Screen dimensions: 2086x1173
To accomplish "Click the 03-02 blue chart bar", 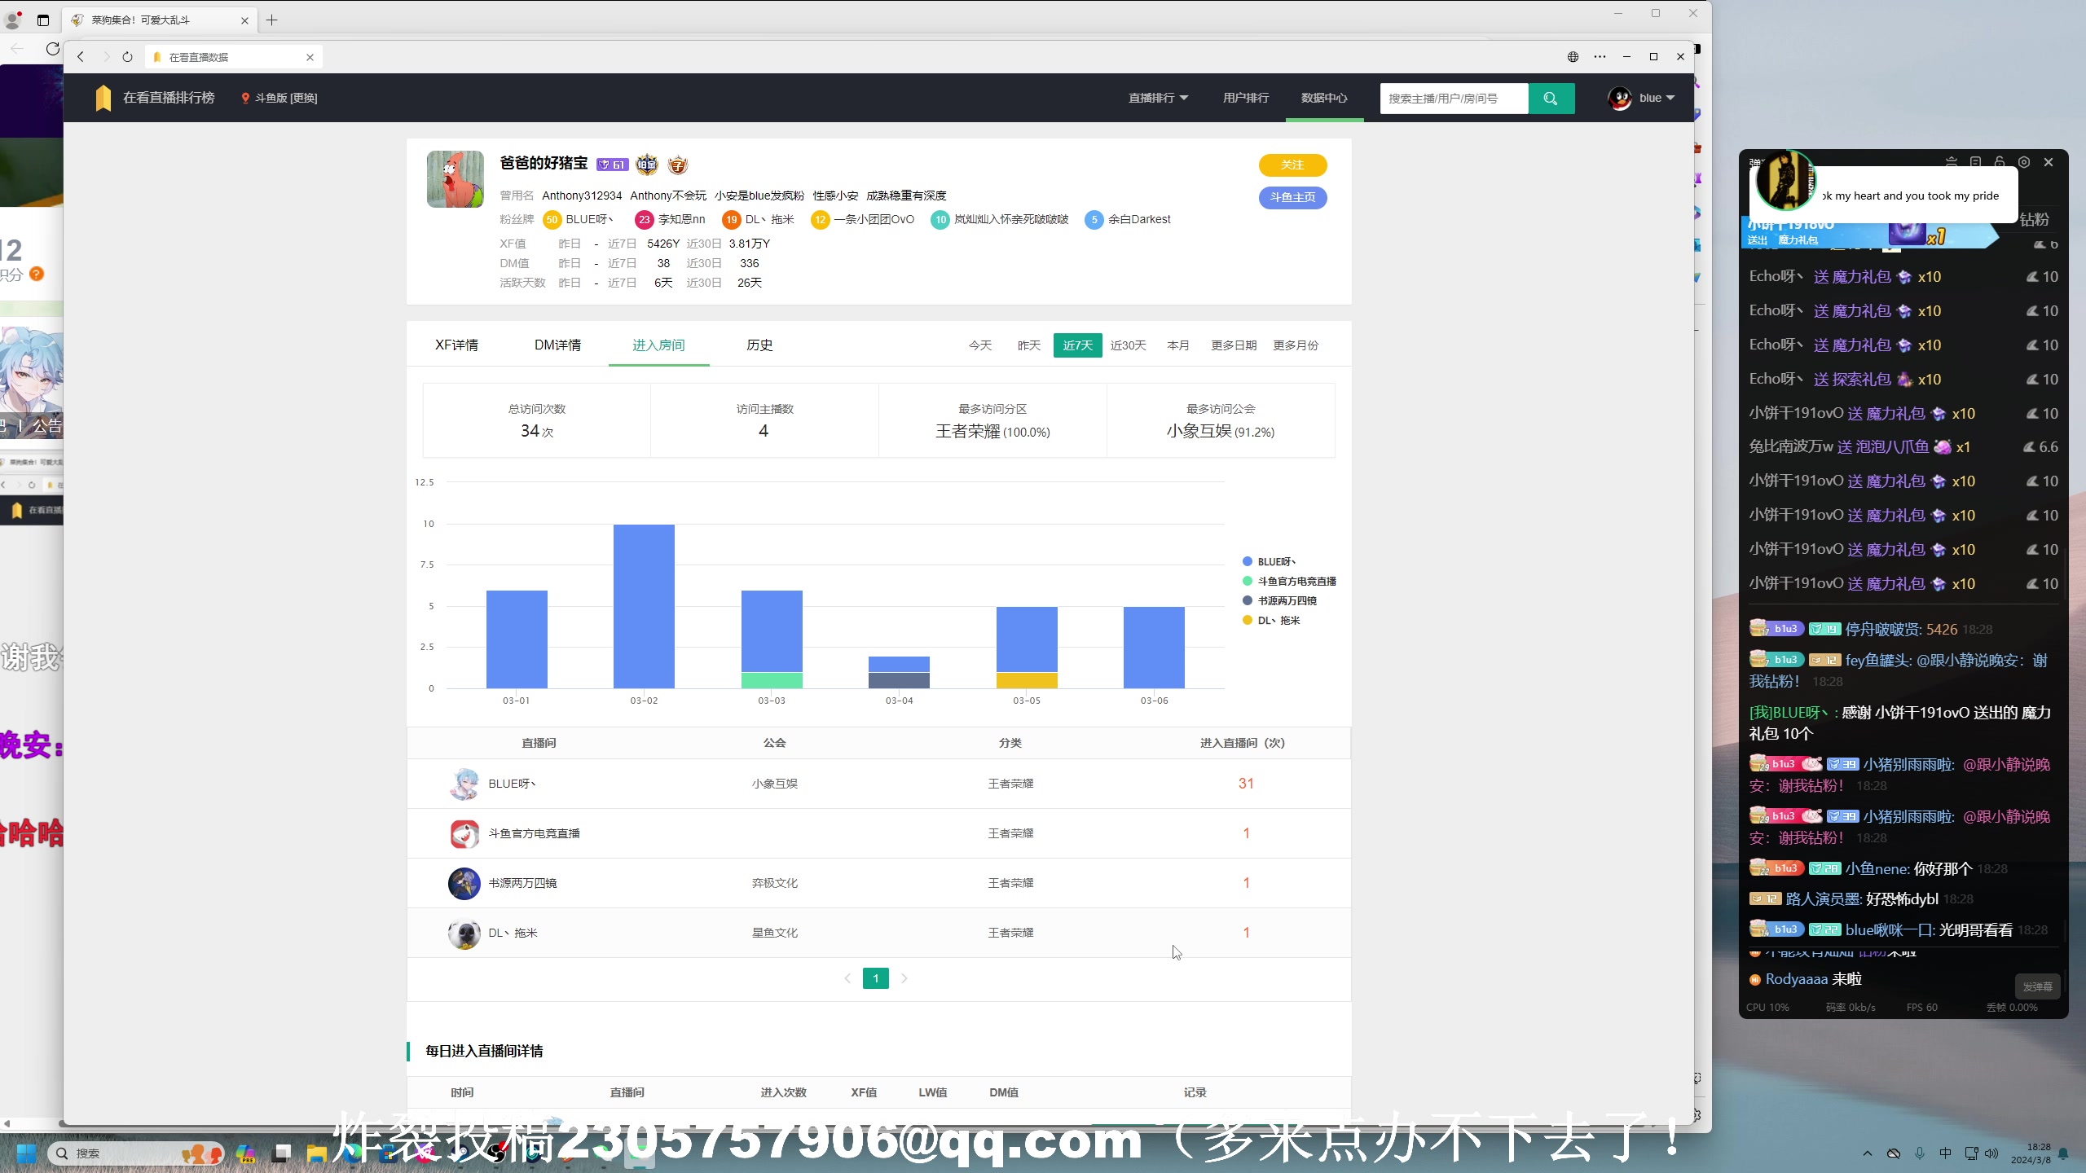I will tap(644, 606).
